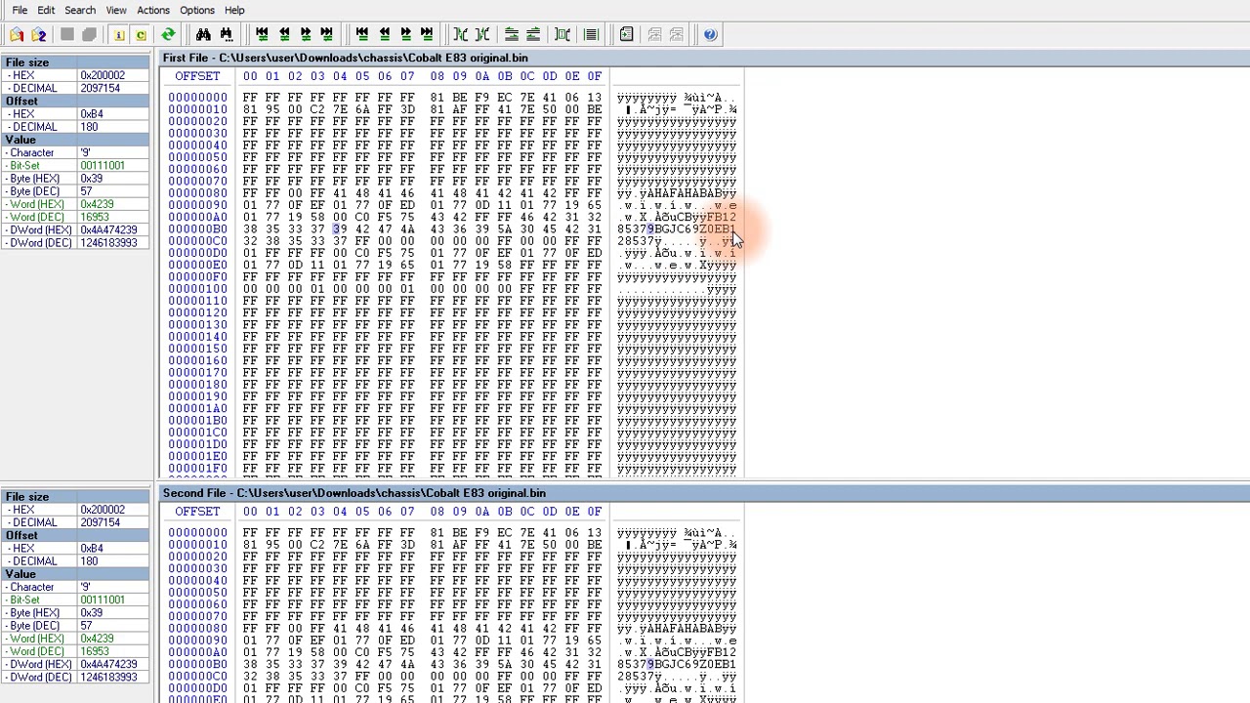Viewport: 1250px width, 703px height.
Task: Open the Help menu
Action: (234, 10)
